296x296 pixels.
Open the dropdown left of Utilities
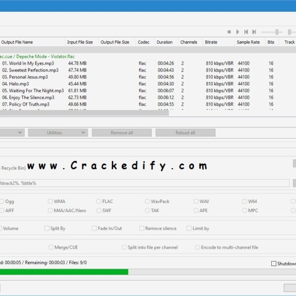[12, 133]
